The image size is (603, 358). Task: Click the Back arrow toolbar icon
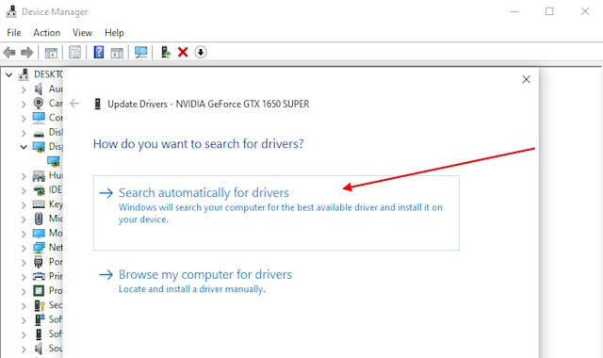(x=9, y=52)
